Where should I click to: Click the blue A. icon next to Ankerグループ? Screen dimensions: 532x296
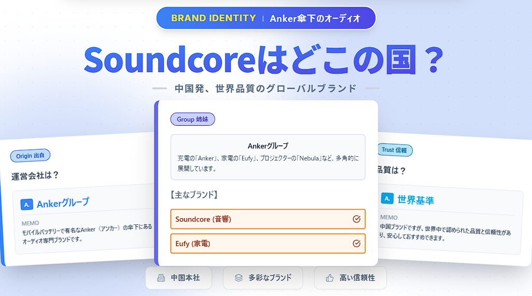tap(27, 205)
